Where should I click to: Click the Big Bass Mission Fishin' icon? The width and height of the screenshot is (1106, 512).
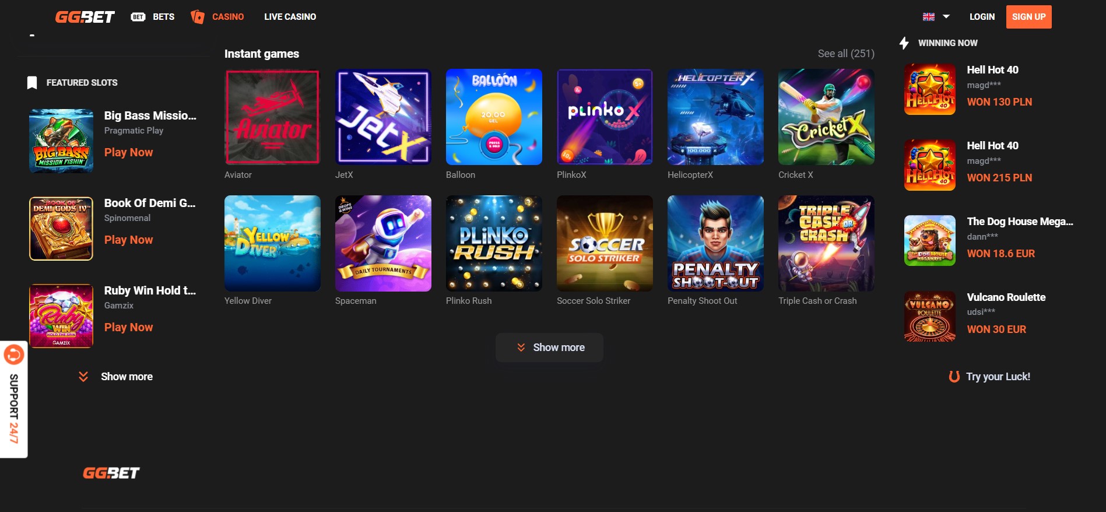point(61,141)
